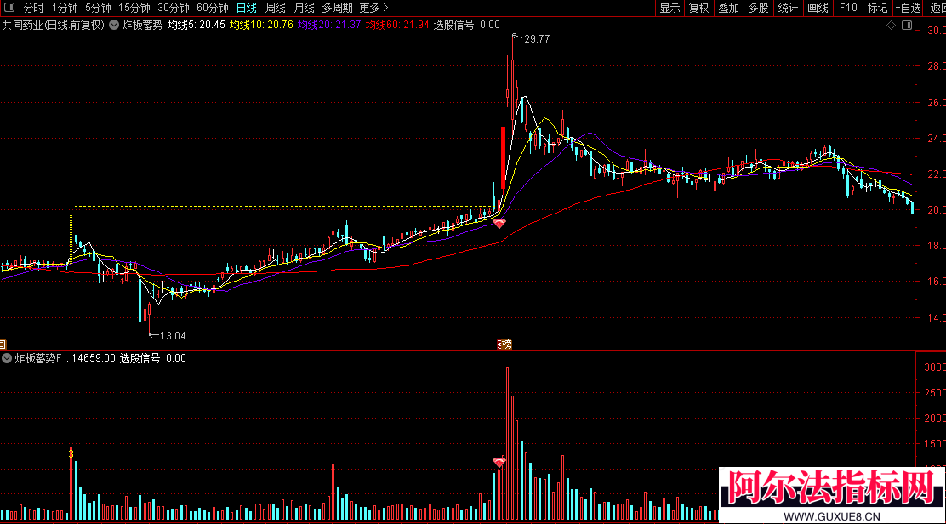Click the 29.77 high price label
946x524 pixels.
pos(537,39)
